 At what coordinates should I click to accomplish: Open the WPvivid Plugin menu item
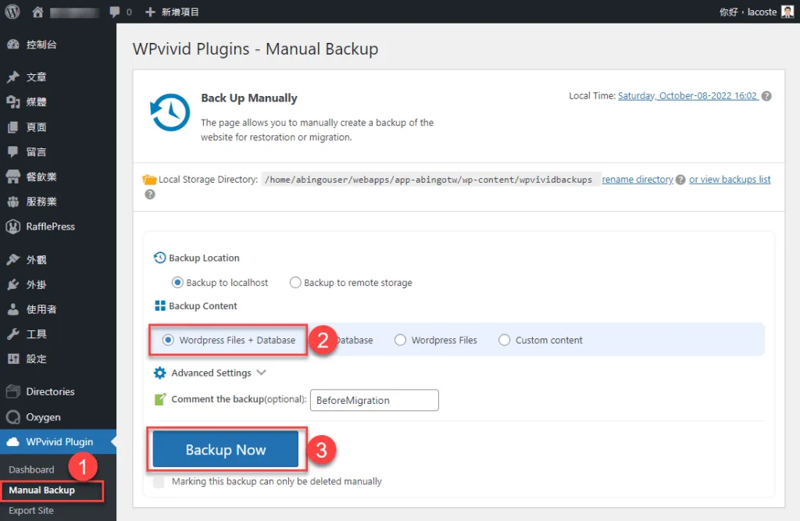(x=58, y=442)
